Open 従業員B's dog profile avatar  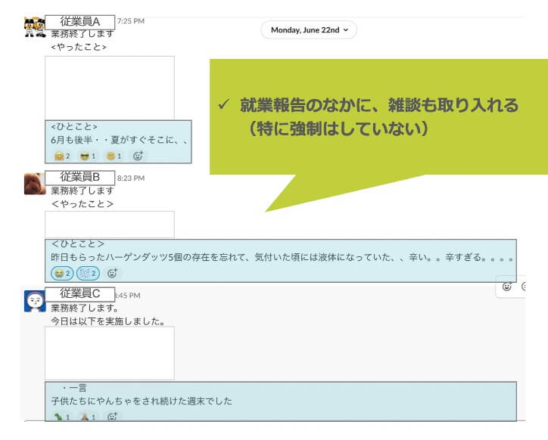tap(35, 184)
